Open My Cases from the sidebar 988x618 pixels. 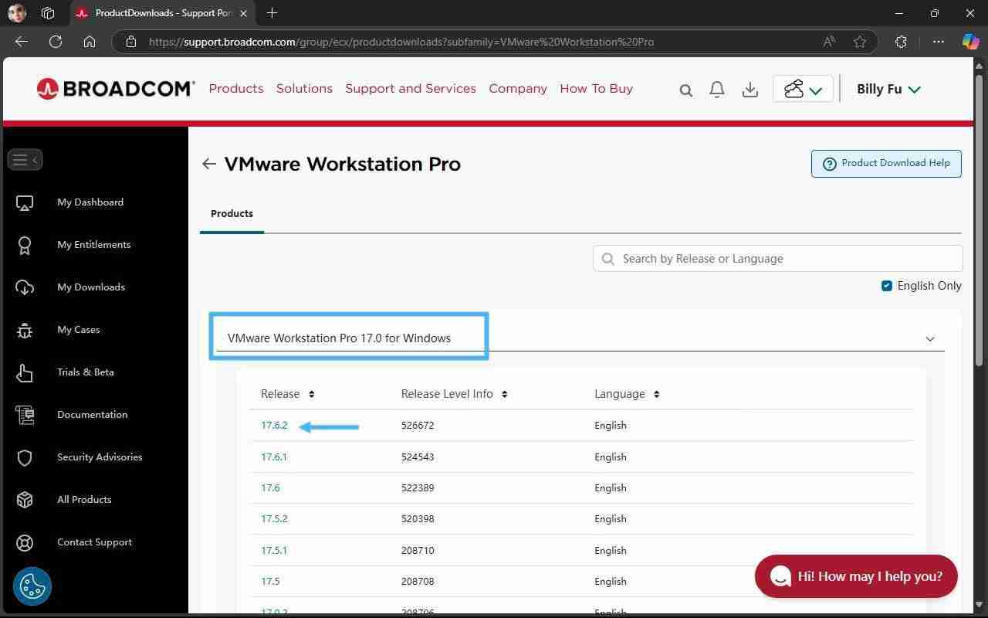pyautogui.click(x=25, y=329)
